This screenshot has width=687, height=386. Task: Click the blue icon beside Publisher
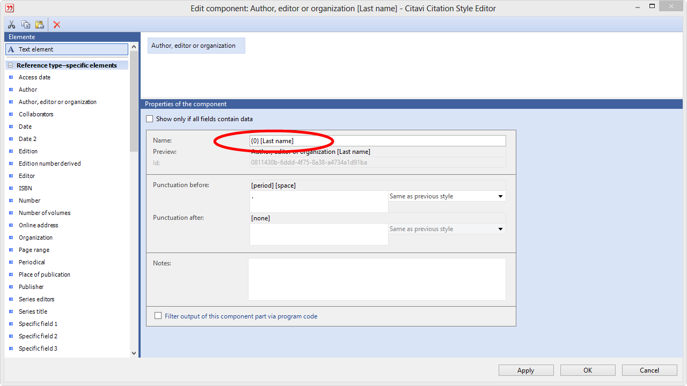pyautogui.click(x=11, y=287)
